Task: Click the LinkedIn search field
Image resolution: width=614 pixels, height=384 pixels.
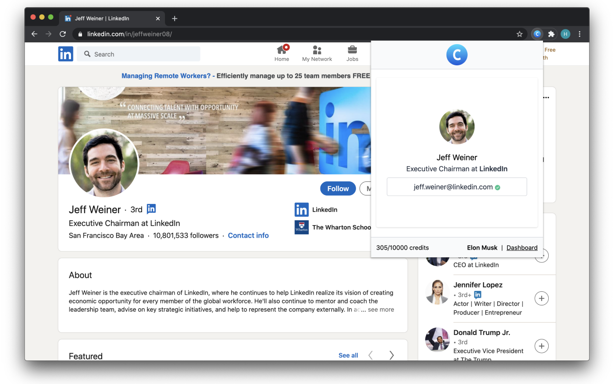Action: point(139,54)
